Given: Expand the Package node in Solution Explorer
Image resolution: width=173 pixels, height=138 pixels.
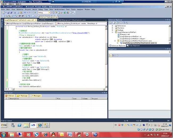Looking at the screenshot, I should coord(112,30).
